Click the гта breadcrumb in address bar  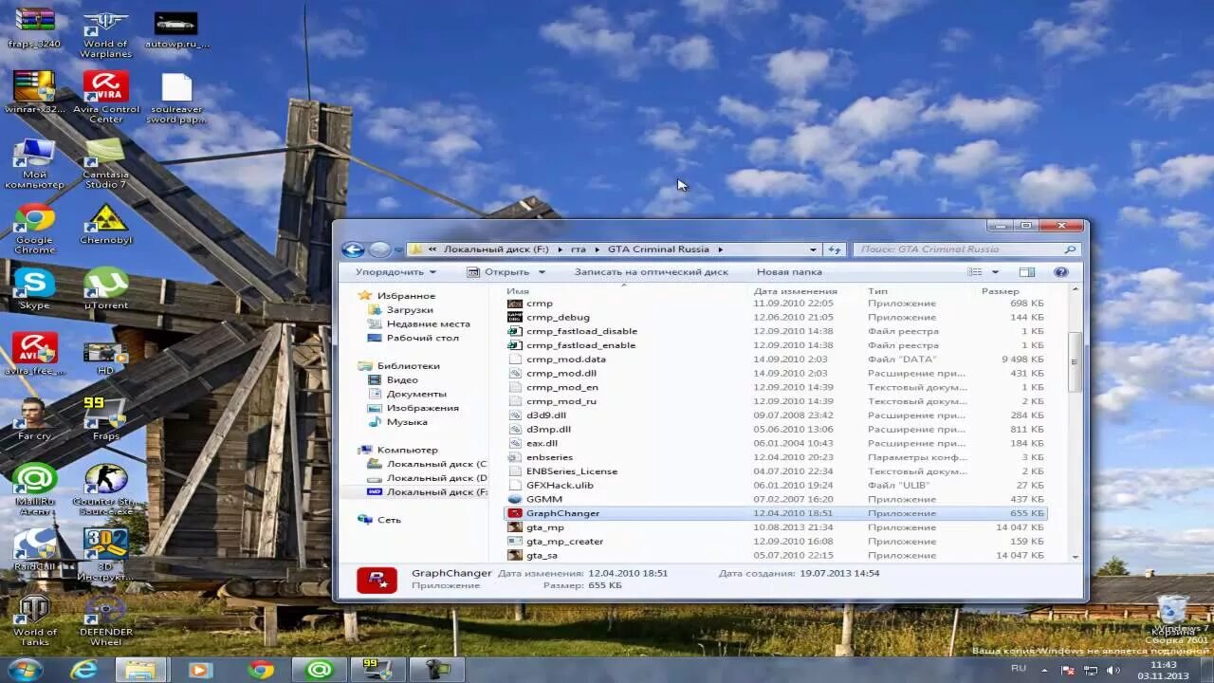579,249
